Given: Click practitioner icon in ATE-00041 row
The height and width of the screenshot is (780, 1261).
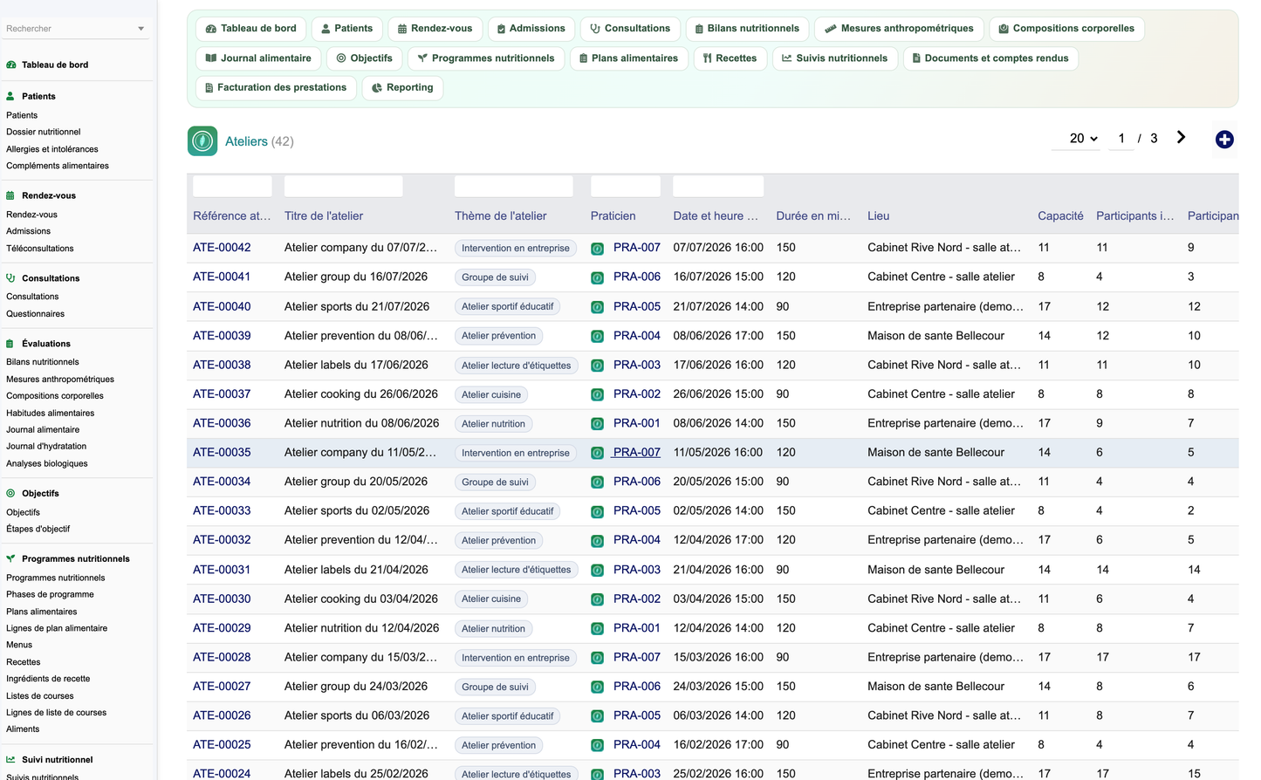Looking at the screenshot, I should (598, 277).
